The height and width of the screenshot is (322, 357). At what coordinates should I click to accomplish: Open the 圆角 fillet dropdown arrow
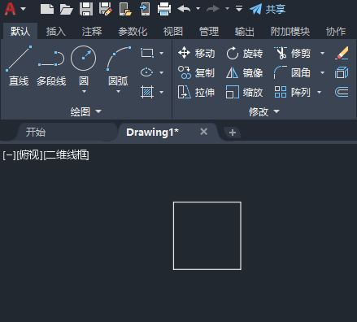(322, 72)
